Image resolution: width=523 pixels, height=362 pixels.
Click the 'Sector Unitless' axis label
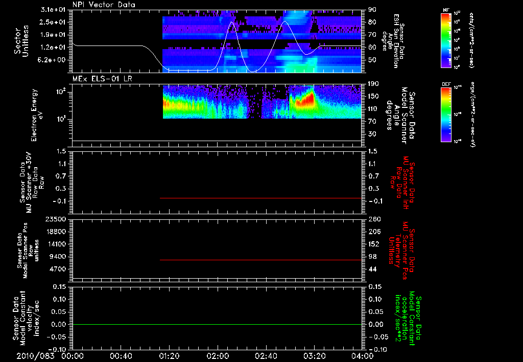coord(21,41)
